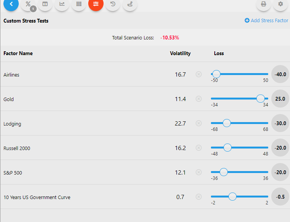This screenshot has height=222, width=290.
Task: Click the S&P 500 slider handle
Action: [224, 172]
